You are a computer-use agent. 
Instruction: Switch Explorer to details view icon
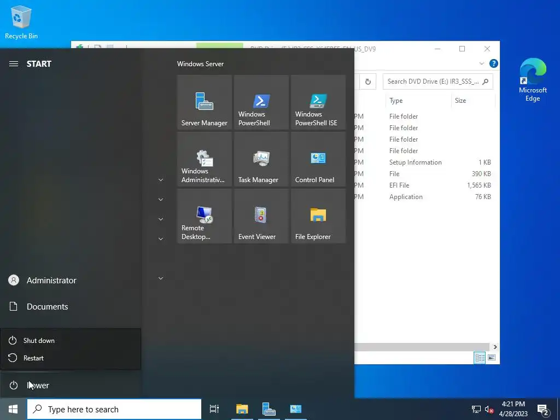[480, 358]
